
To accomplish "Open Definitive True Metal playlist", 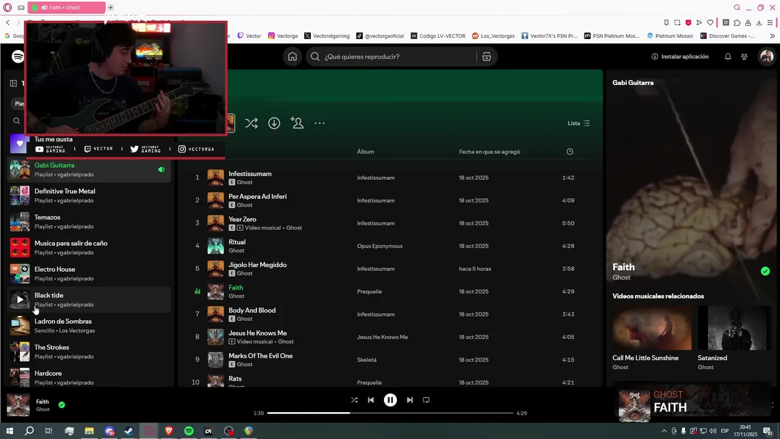I will coord(90,196).
